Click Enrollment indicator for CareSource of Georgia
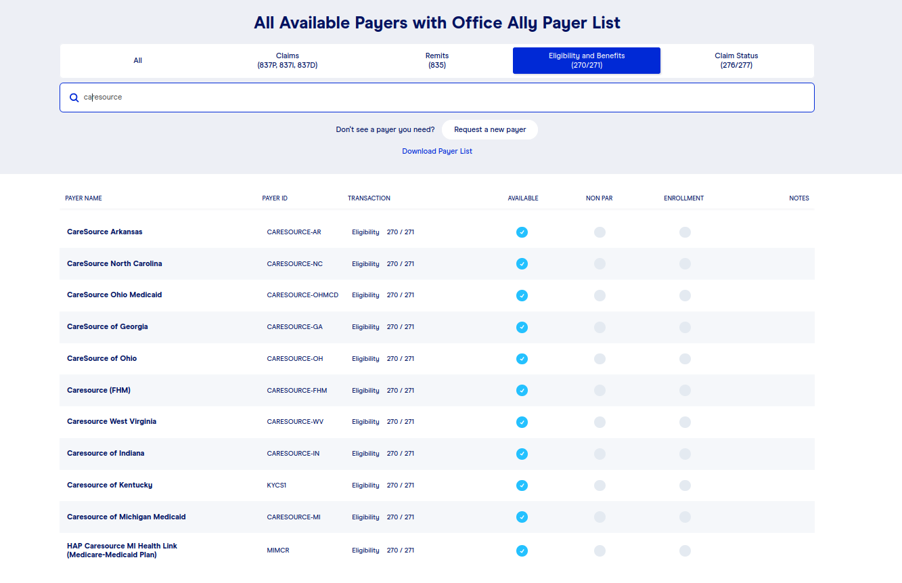 click(685, 327)
